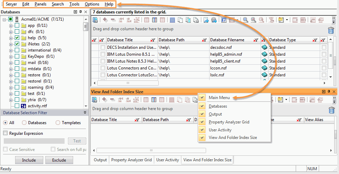
Task: Click the trash bin icon in the top grid
Action: [331, 30]
